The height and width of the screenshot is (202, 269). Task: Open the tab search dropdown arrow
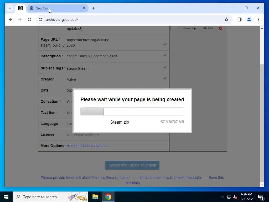(10, 8)
